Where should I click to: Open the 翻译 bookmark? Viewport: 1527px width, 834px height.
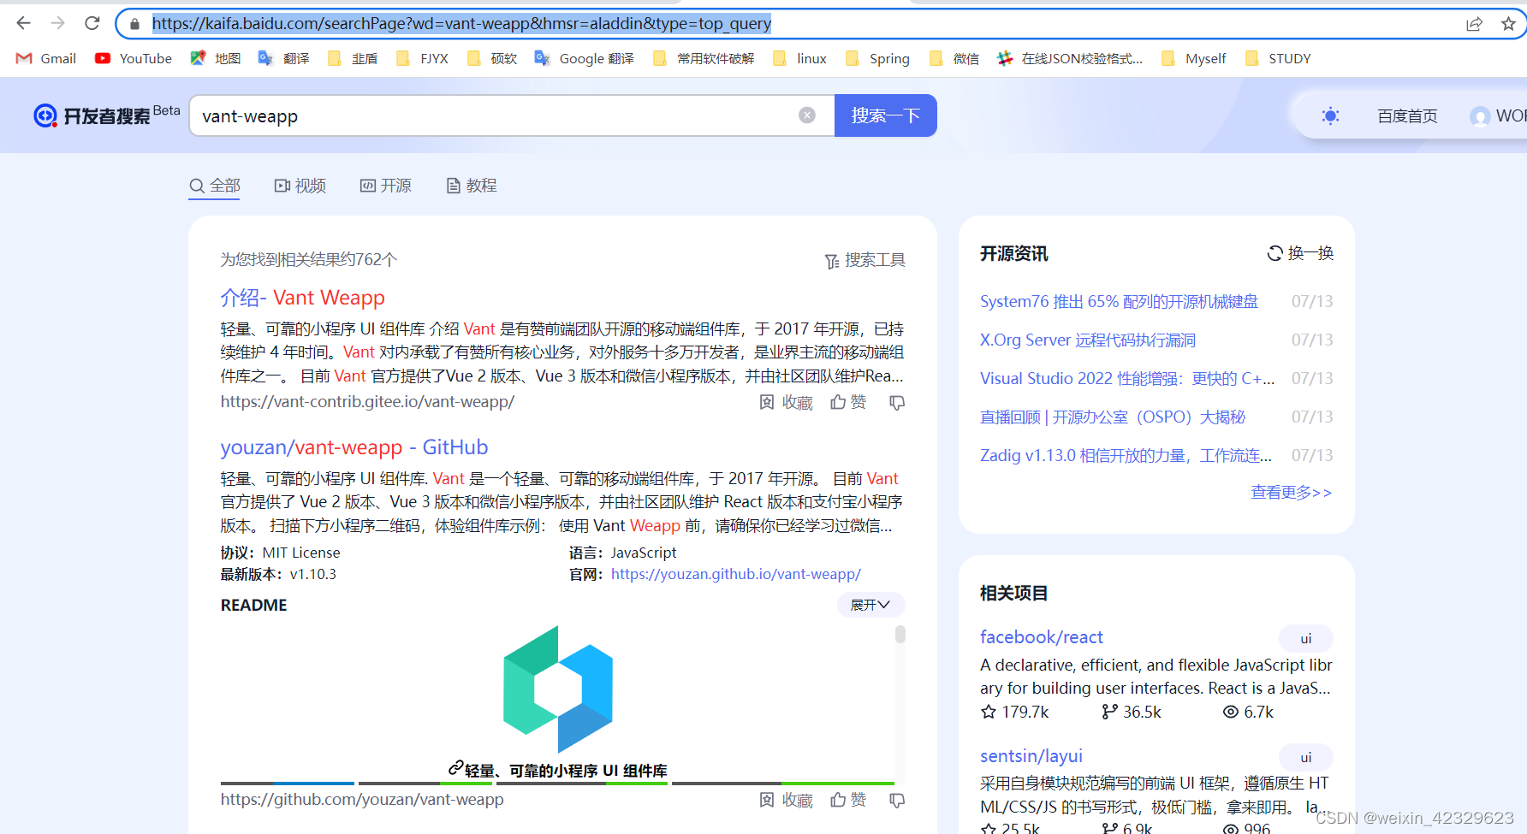click(284, 58)
